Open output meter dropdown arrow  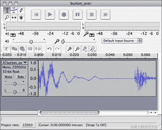click(x=13, y=35)
